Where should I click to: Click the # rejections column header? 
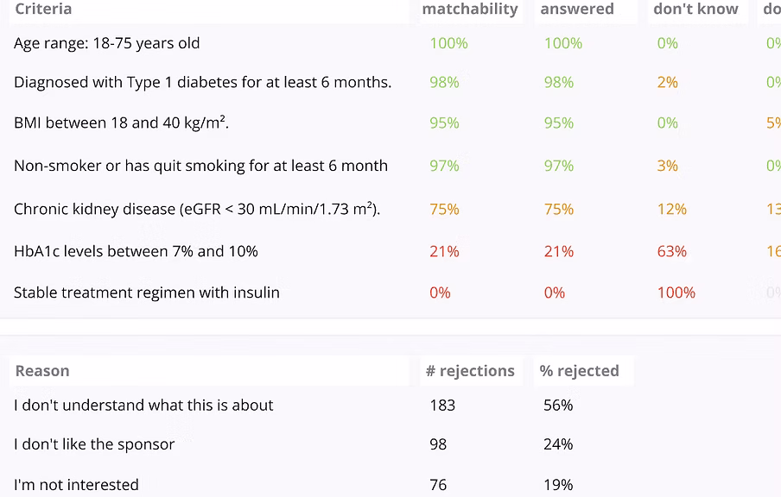click(470, 371)
